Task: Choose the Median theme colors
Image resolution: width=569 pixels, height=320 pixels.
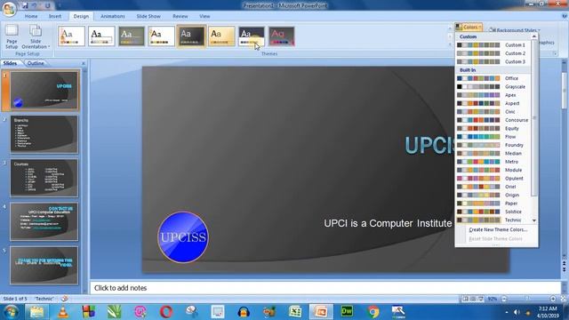Action: tap(493, 154)
